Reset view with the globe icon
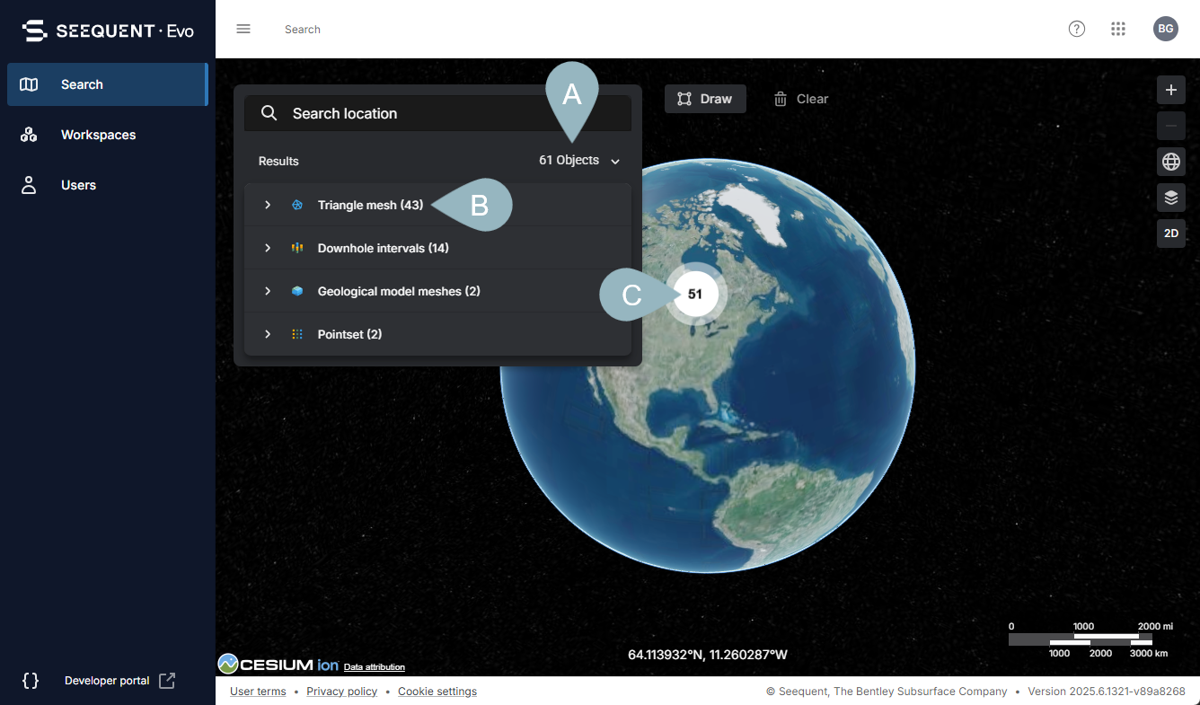Image resolution: width=1200 pixels, height=705 pixels. pyautogui.click(x=1170, y=162)
